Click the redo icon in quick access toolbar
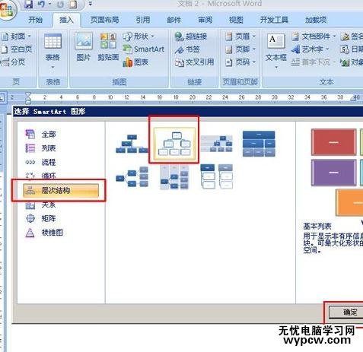The image size is (363, 352). coord(60,5)
